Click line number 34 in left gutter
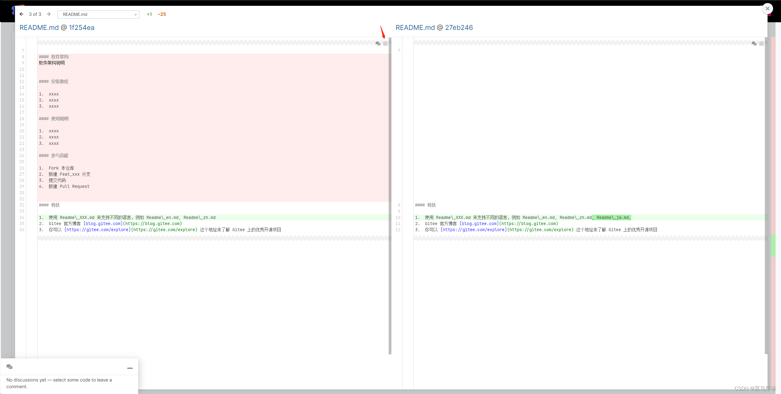Viewport: 781px width, 394px height. click(22, 217)
